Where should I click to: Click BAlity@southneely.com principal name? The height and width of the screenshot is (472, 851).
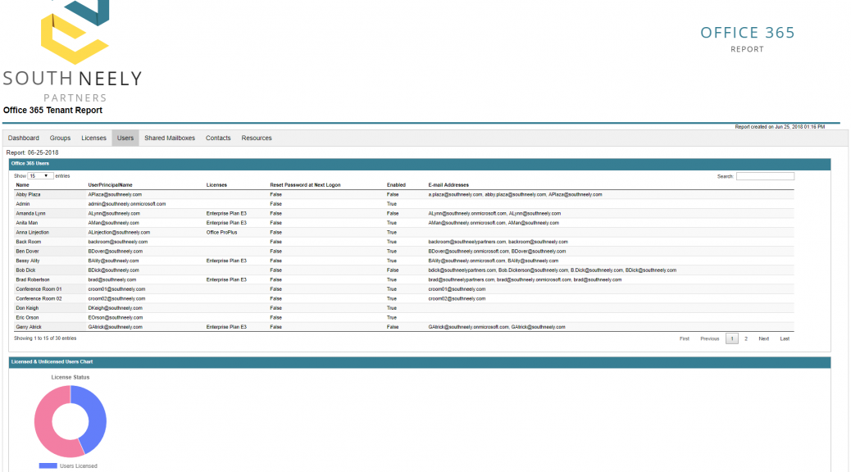(x=113, y=261)
